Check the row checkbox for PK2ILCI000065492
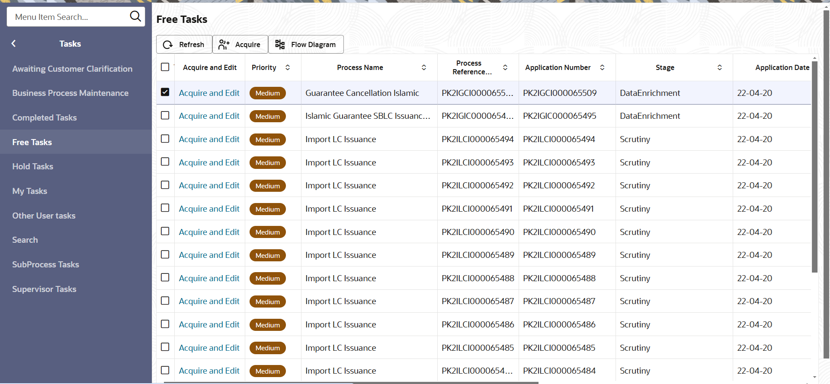Screen dimensions: 830x384 coord(165,185)
